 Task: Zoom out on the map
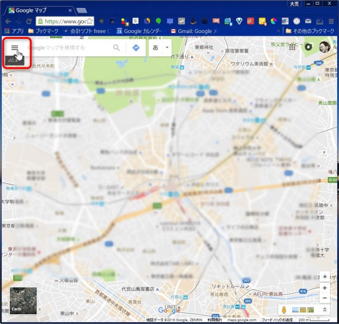(x=325, y=298)
